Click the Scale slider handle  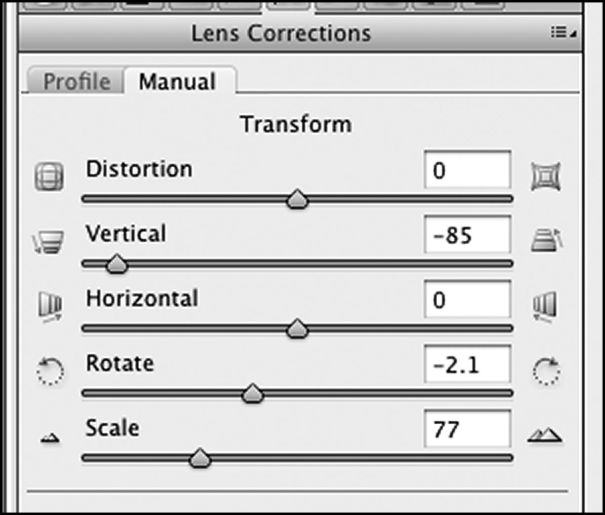click(x=200, y=458)
